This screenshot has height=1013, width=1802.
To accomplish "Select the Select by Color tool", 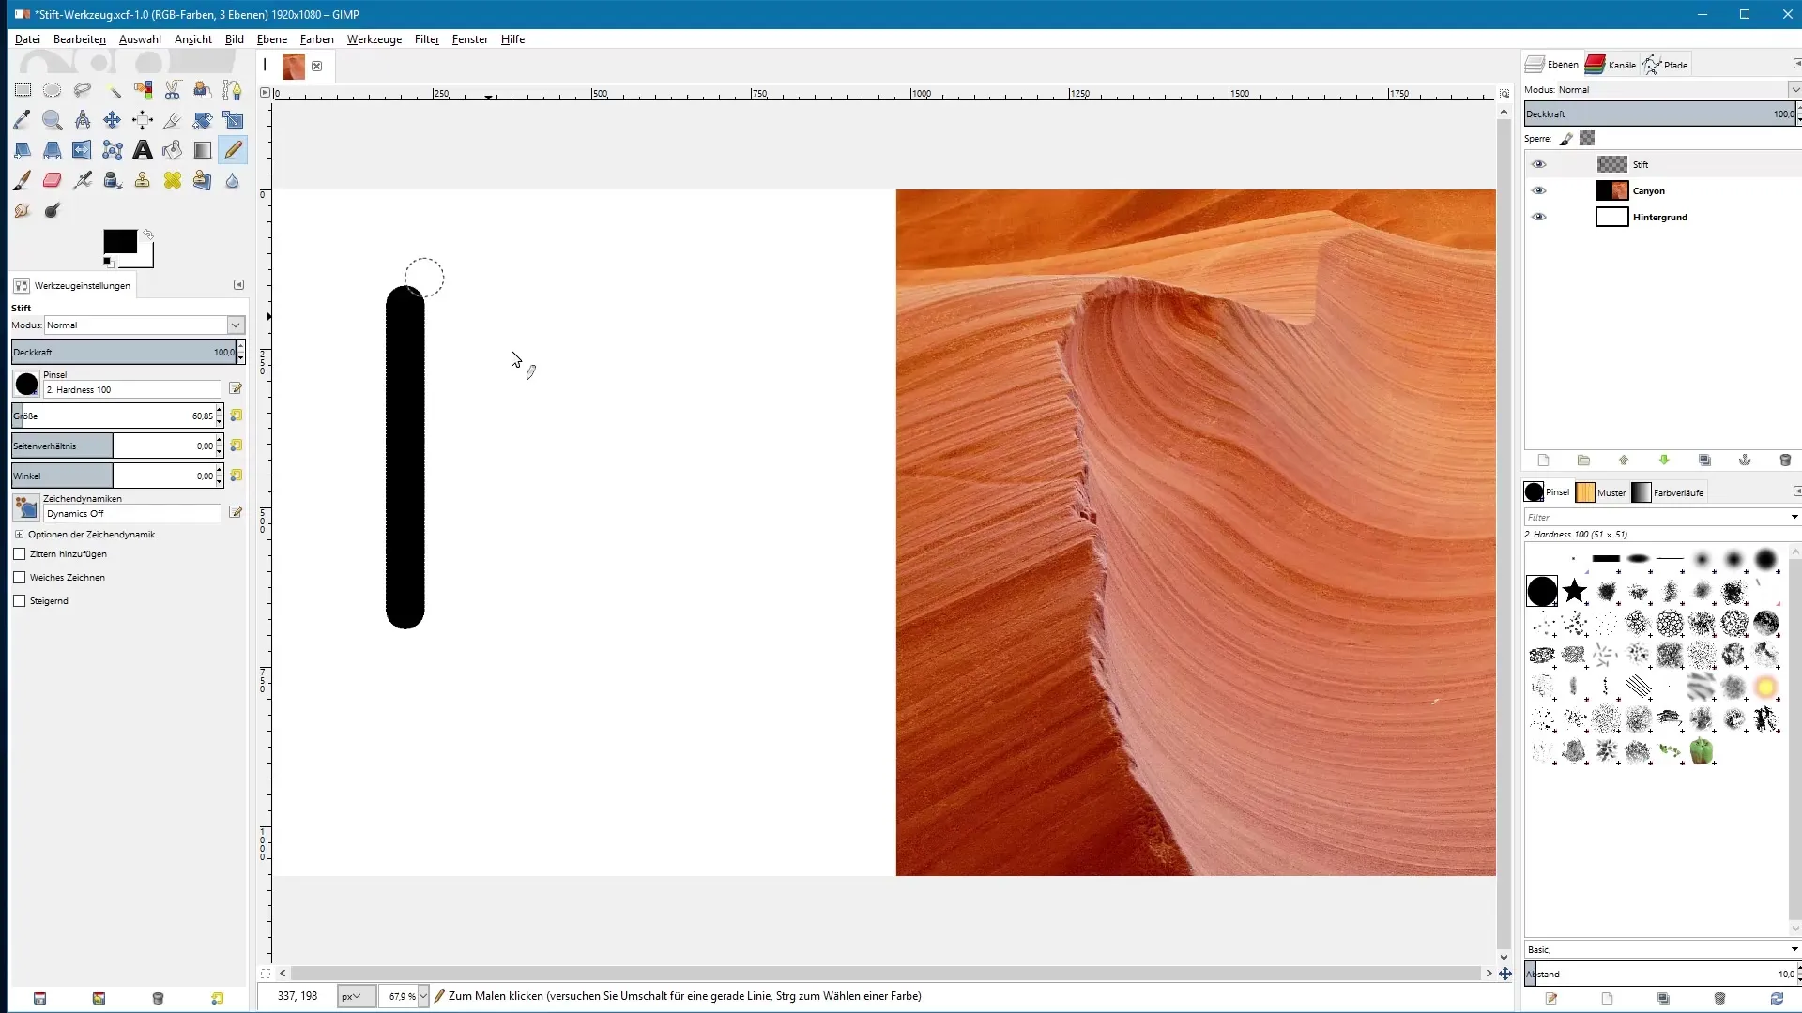I will click(x=143, y=90).
